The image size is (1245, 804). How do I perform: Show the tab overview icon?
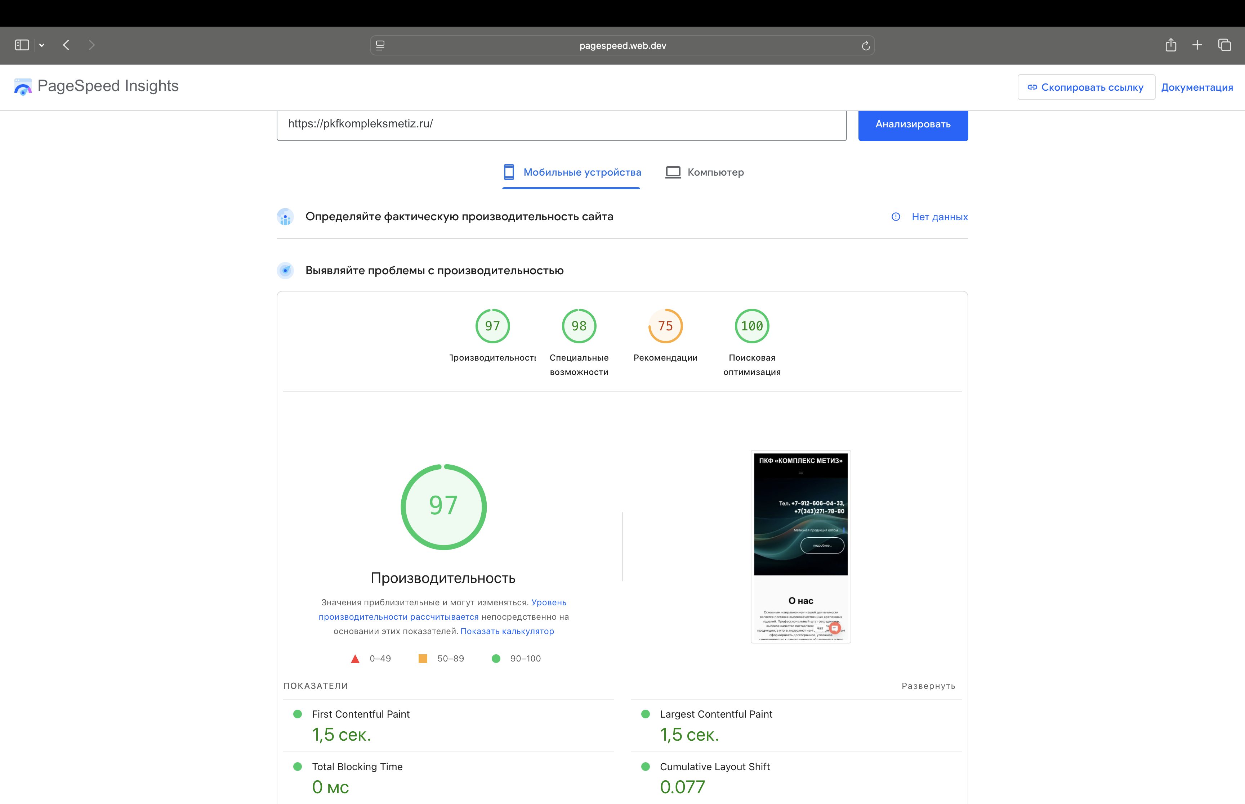[1224, 45]
